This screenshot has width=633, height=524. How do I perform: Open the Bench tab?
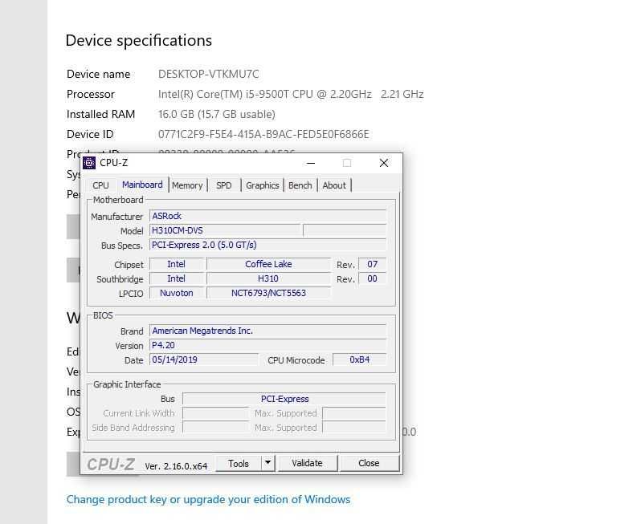[300, 185]
